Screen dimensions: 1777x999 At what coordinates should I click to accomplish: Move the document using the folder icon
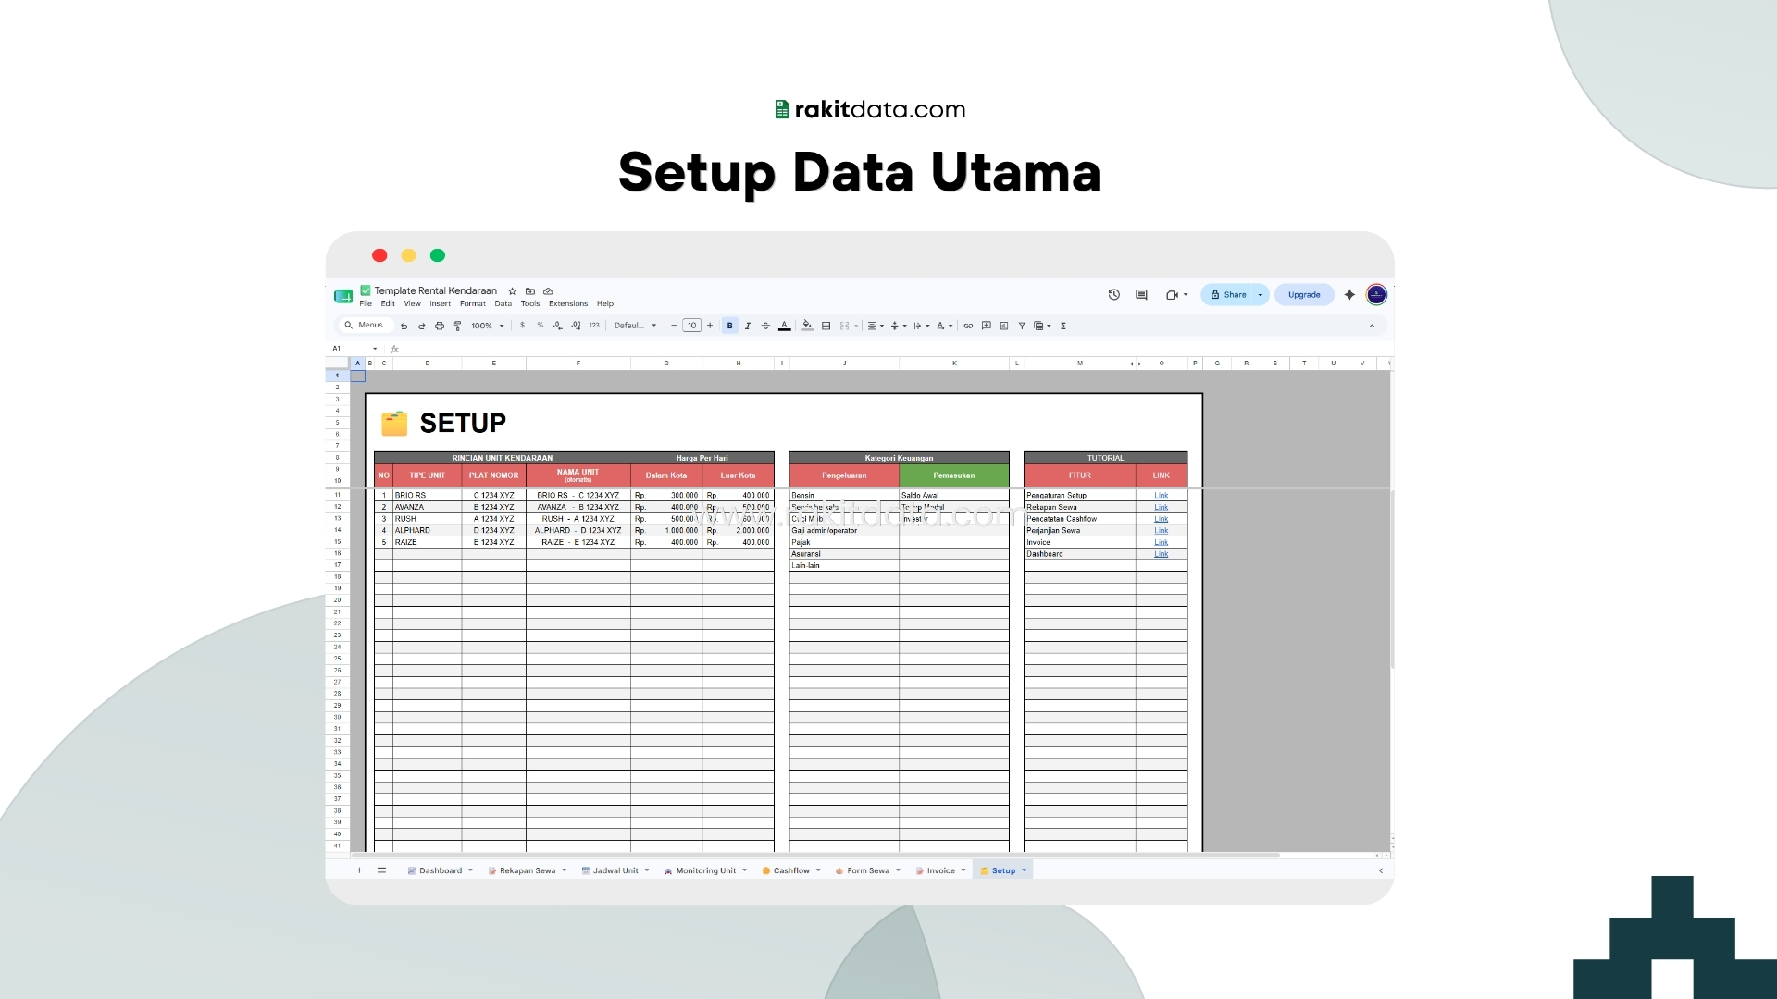click(x=530, y=291)
